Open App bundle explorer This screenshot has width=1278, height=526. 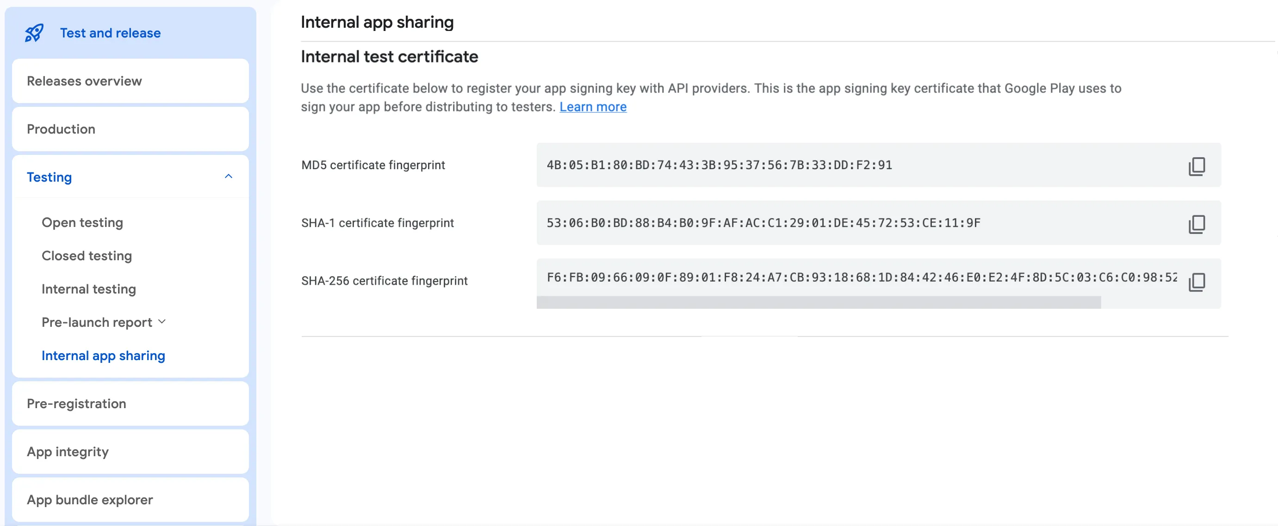coord(90,500)
